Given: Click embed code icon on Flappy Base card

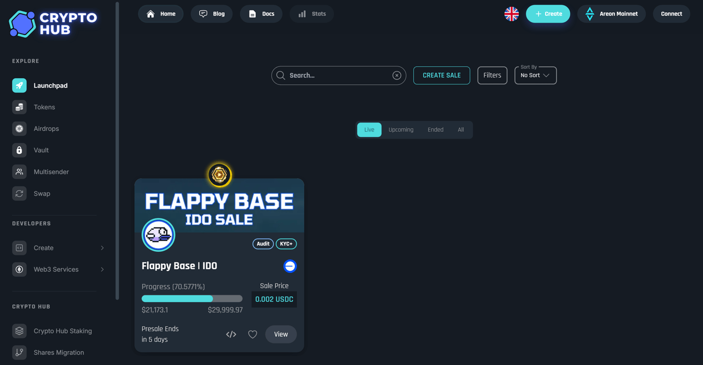Looking at the screenshot, I should click(x=231, y=335).
